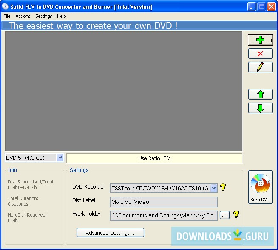Expand the DVD Recorder drive dropdown
Viewport: 278px width, 250px height.
coord(214,188)
